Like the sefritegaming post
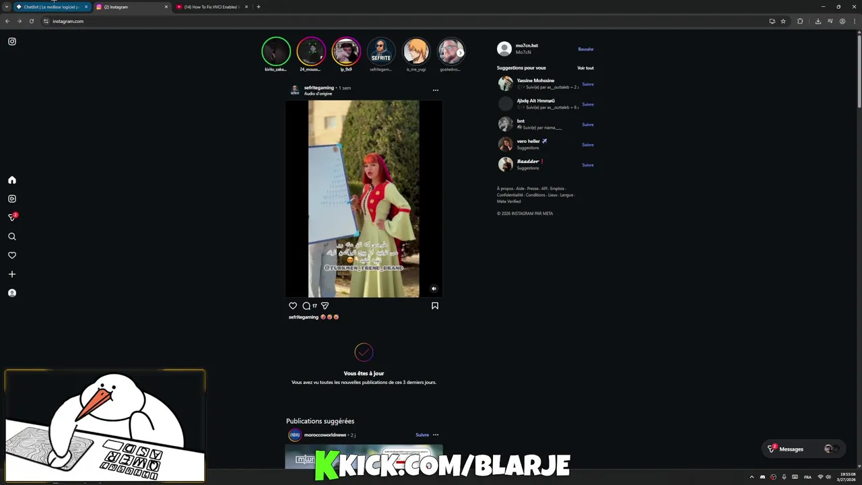Image resolution: width=862 pixels, height=485 pixels. tap(293, 306)
